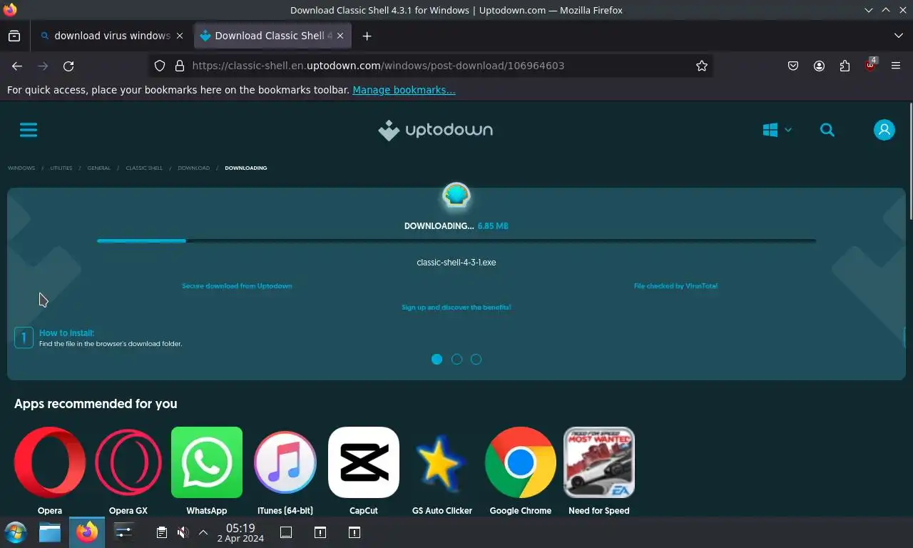Open the CapCut app icon
Image resolution: width=913 pixels, height=548 pixels.
pos(364,462)
